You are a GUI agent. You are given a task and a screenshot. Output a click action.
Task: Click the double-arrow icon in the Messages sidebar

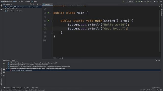[x=4, y=63]
